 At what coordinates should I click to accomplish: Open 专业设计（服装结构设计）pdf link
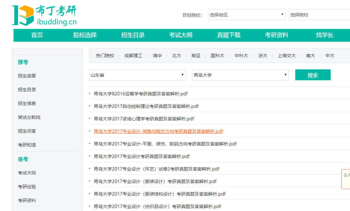160,194
